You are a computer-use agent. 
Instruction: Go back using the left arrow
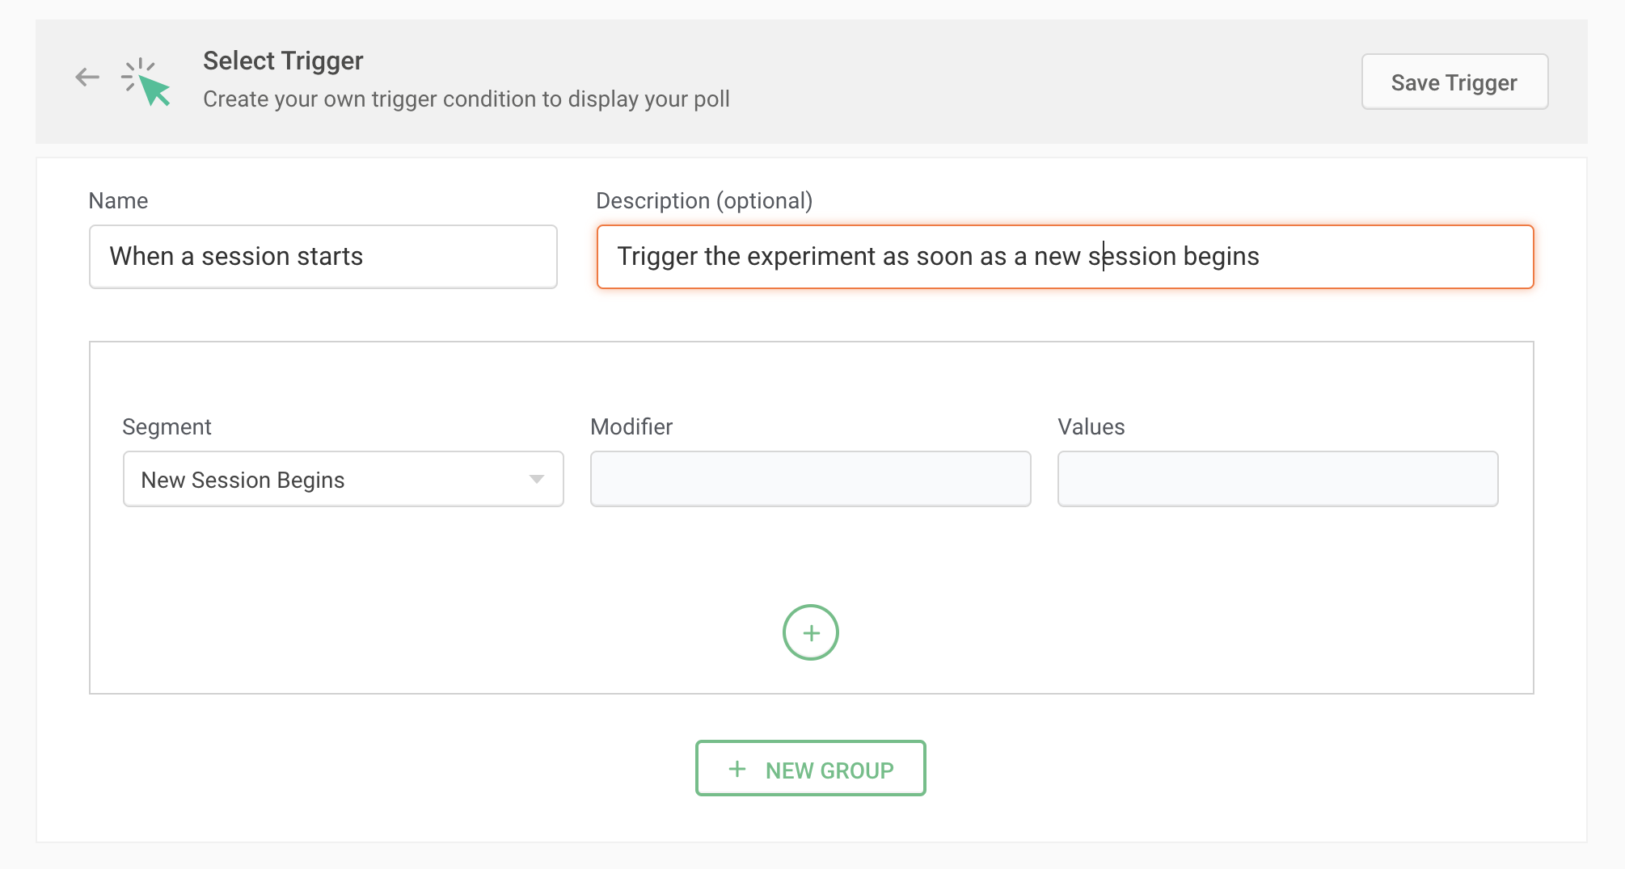[x=87, y=78]
